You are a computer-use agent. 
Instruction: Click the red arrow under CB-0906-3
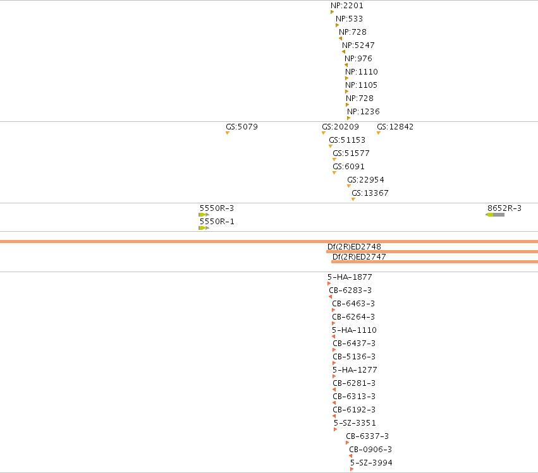coord(350,456)
